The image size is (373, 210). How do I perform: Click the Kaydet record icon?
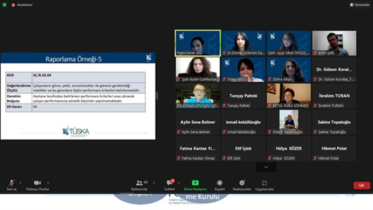tap(220, 184)
